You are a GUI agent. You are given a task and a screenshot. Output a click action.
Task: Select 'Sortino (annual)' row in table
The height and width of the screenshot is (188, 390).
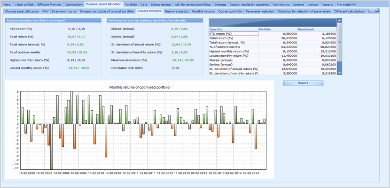(273, 65)
